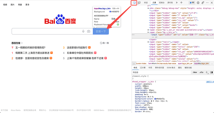This screenshot has height=113, width=214.
Task: Open the 图片 link
Action: coord(12,5)
